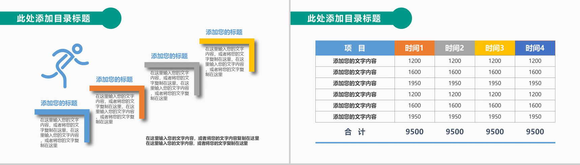The image size is (580, 165).
Task: Click the 9500 total under 时间1
Action: click(414, 132)
